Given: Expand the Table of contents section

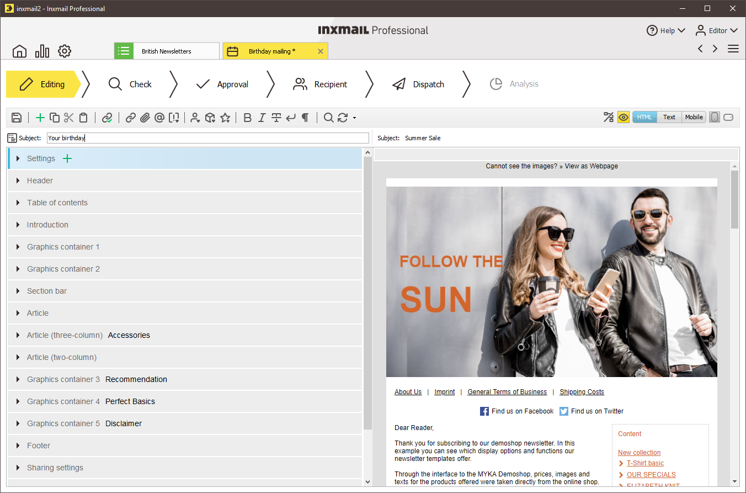Looking at the screenshot, I should [x=18, y=203].
